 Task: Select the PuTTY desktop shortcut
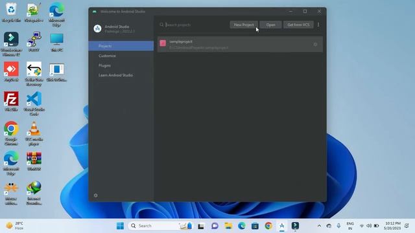pos(34,42)
